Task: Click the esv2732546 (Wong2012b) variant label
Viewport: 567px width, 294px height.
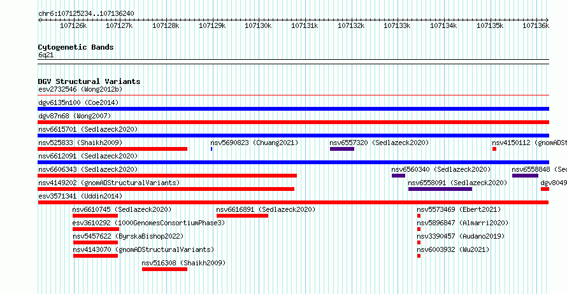Action: [80, 89]
